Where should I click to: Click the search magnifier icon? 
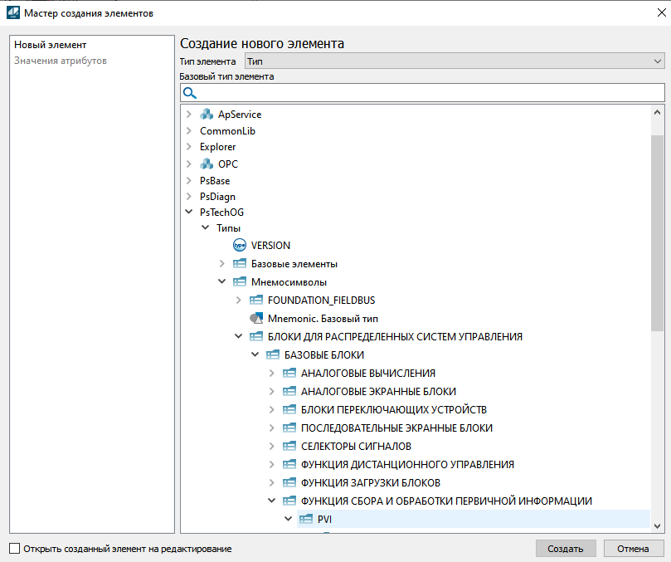tap(189, 93)
